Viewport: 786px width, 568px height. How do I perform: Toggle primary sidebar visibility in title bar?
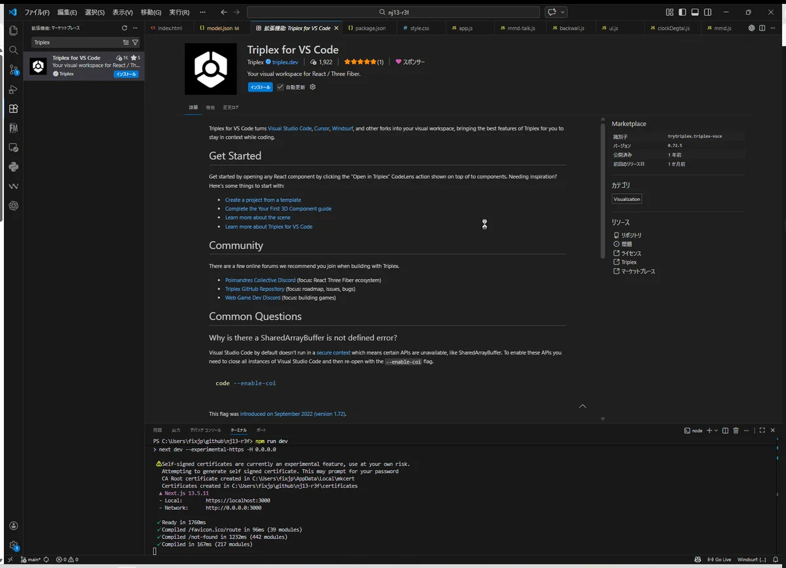pos(682,12)
